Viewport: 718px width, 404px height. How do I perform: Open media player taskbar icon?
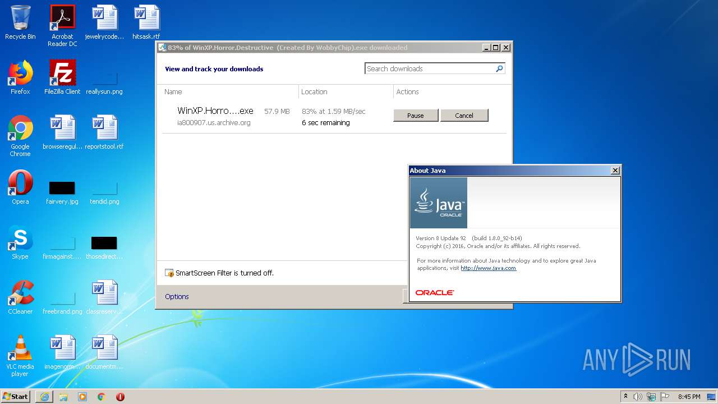82,397
